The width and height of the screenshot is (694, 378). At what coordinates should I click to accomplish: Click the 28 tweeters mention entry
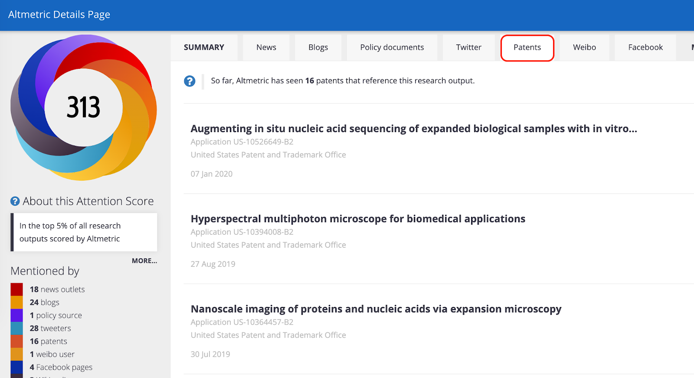(x=50, y=328)
